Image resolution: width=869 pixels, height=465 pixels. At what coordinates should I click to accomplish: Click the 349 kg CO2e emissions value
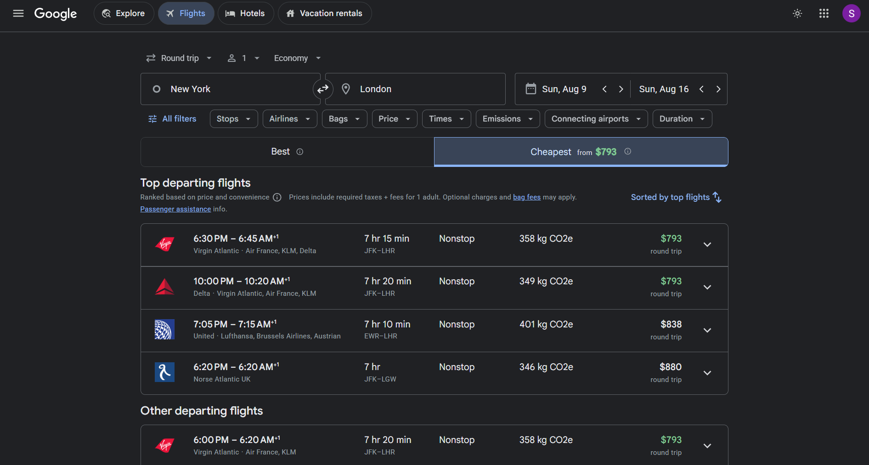[546, 281]
